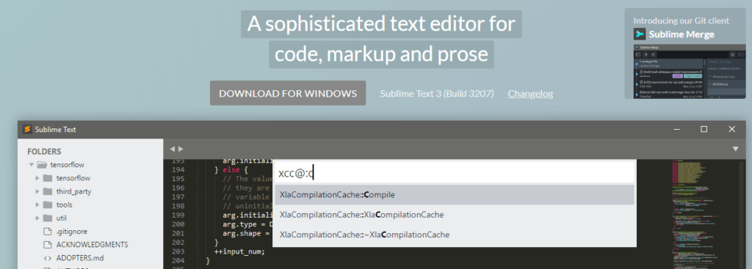Image resolution: width=752 pixels, height=269 pixels.
Task: Open the ACKNOWLEDGMENTS file
Action: click(x=92, y=245)
